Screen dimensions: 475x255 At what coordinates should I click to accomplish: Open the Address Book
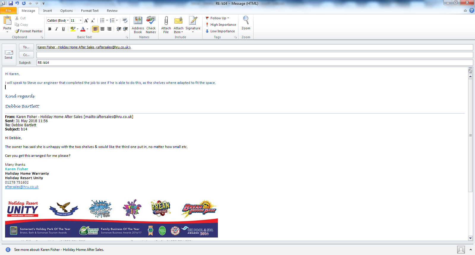pyautogui.click(x=138, y=25)
